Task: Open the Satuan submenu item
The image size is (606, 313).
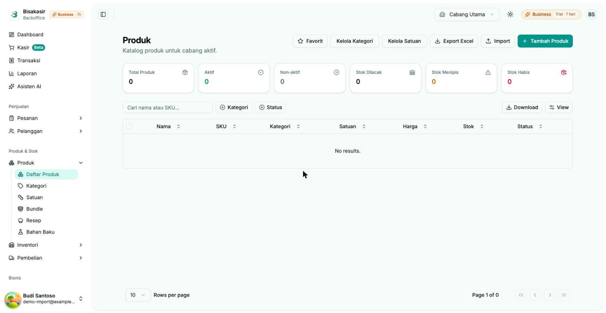Action: (46, 198)
